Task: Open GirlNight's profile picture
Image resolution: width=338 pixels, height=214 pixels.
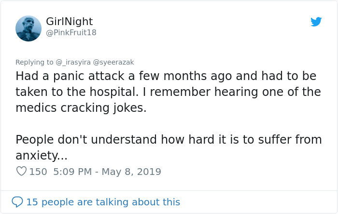Action: (28, 28)
